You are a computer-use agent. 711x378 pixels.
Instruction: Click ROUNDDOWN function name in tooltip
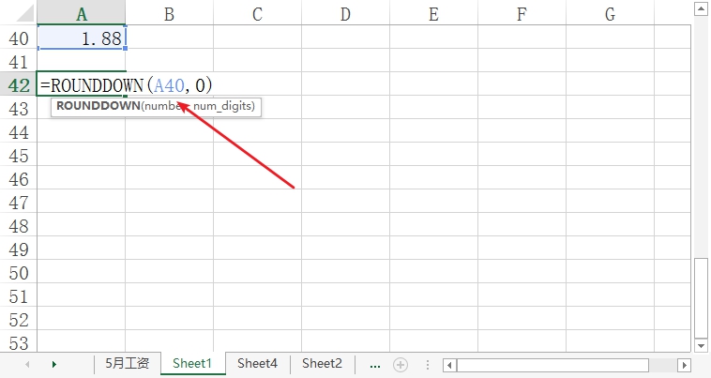98,106
